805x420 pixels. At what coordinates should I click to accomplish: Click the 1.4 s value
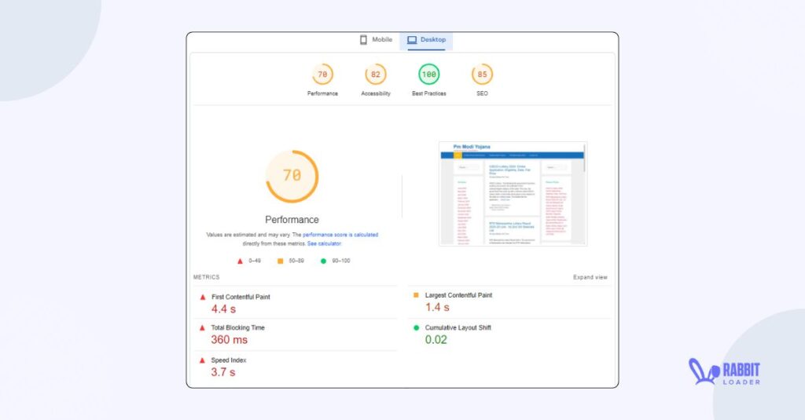pos(437,307)
